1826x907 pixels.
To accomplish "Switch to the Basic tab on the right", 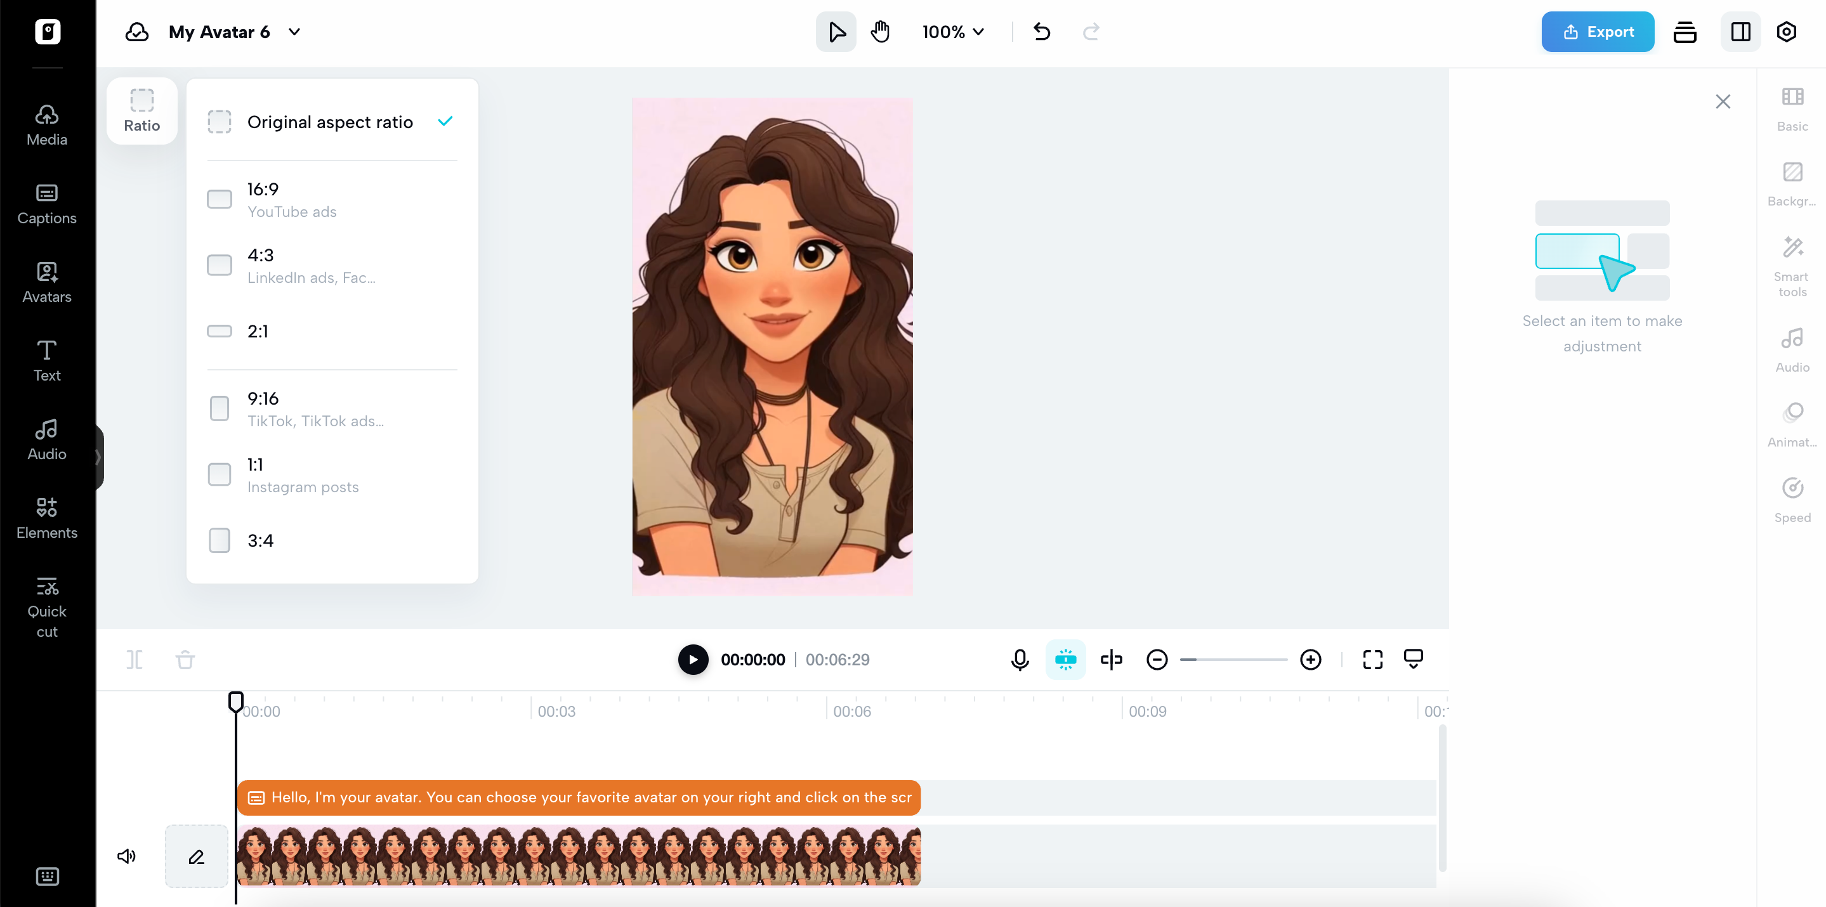I will [x=1792, y=111].
